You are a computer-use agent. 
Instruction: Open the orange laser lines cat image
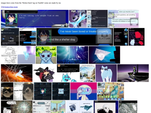(x=17, y=73)
